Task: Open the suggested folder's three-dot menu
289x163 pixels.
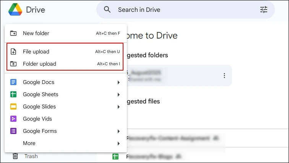Action: [x=224, y=76]
